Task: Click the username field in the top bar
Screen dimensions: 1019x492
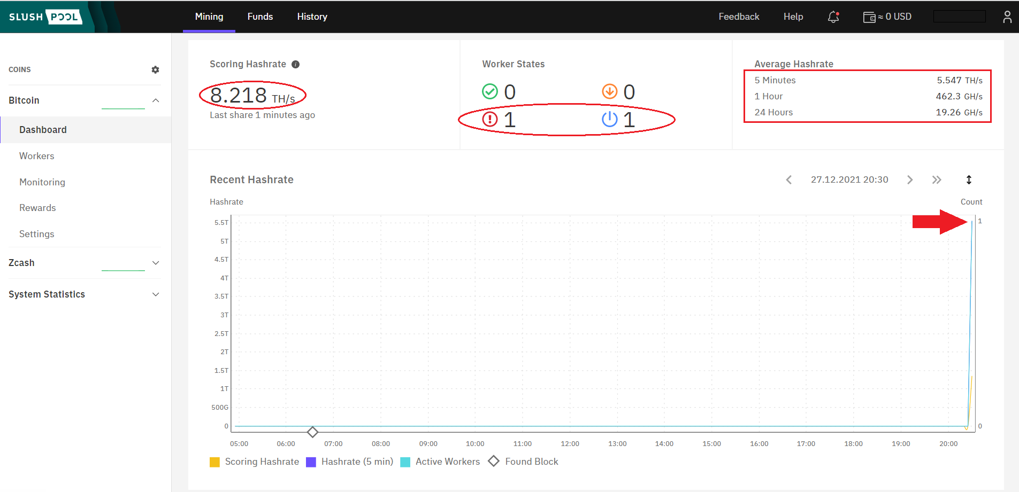Action: (960, 17)
